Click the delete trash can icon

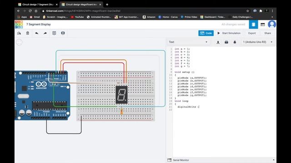click(x=28, y=33)
